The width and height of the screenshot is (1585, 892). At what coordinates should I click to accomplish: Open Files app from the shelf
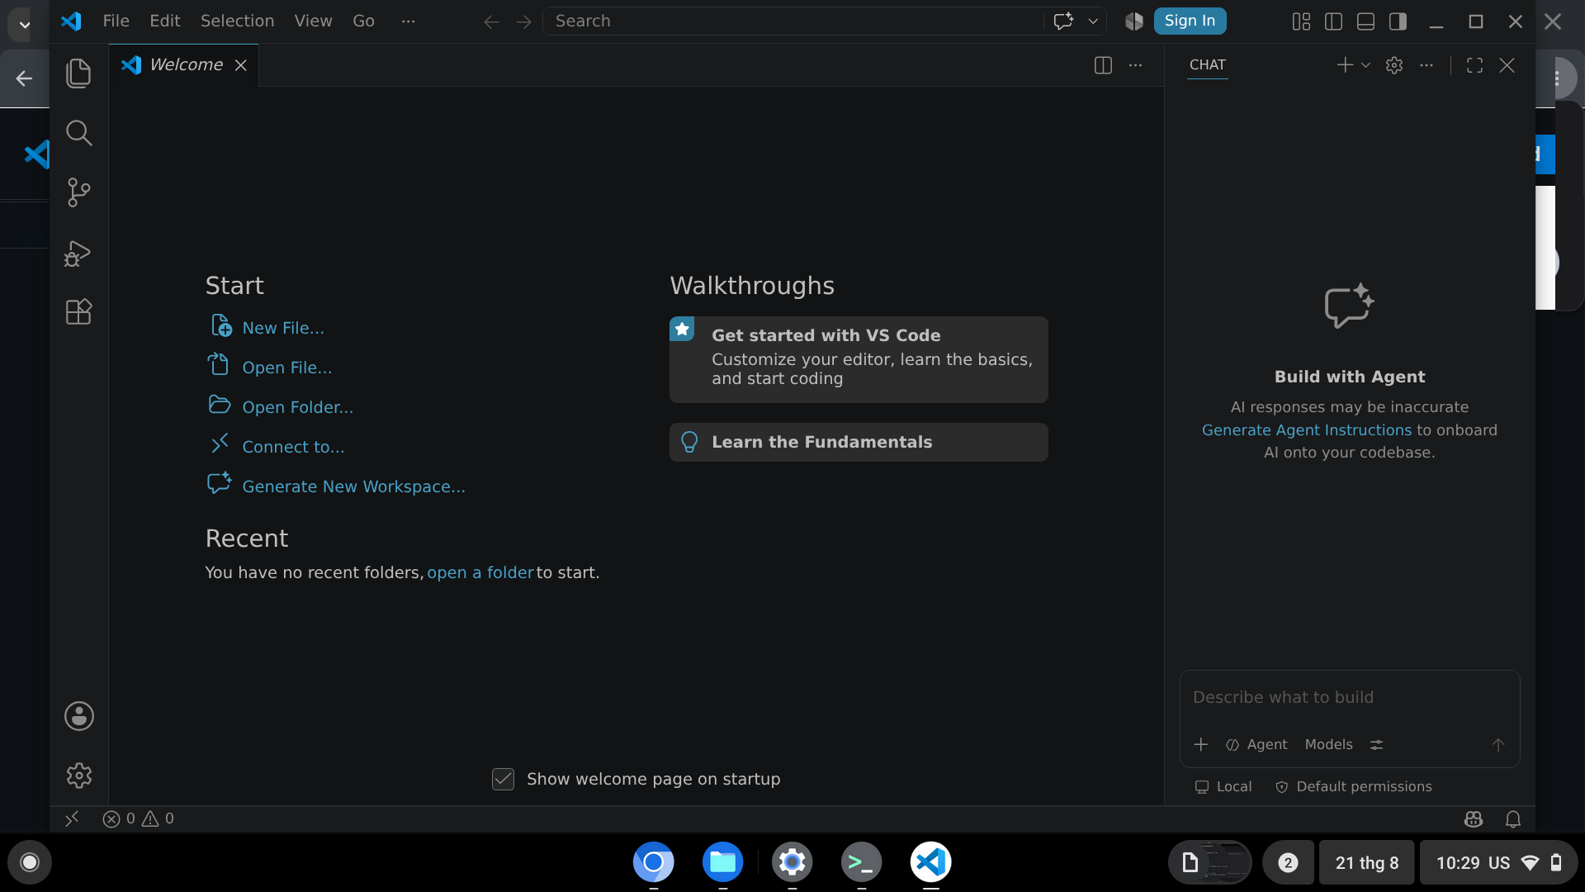point(722,862)
